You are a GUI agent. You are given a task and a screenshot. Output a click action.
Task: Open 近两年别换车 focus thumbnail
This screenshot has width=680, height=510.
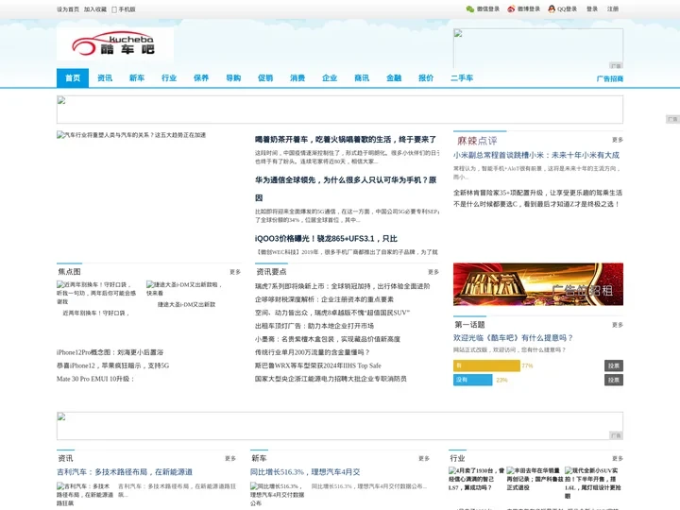coord(97,293)
